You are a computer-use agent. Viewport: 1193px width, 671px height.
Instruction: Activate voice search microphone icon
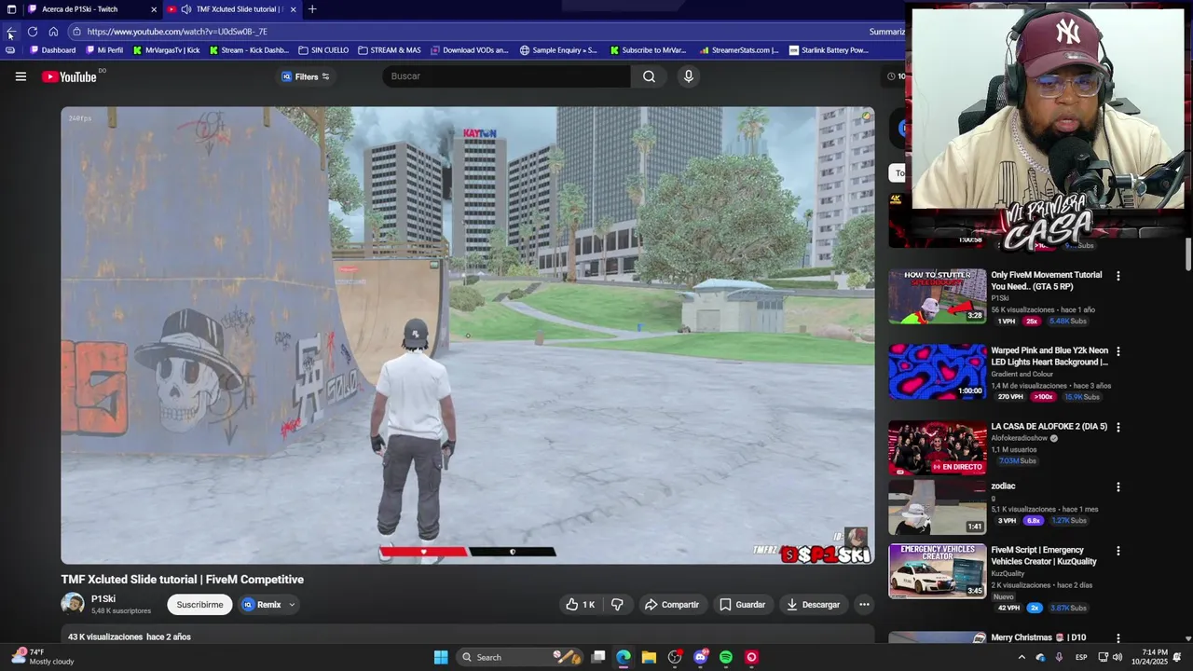coord(689,76)
